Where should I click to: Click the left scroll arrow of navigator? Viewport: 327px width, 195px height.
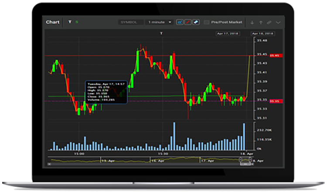click(49, 164)
